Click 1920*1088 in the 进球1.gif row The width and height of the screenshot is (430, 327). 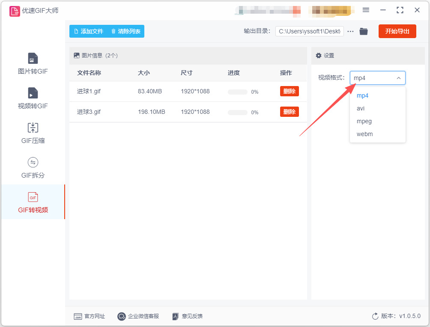pyautogui.click(x=195, y=91)
